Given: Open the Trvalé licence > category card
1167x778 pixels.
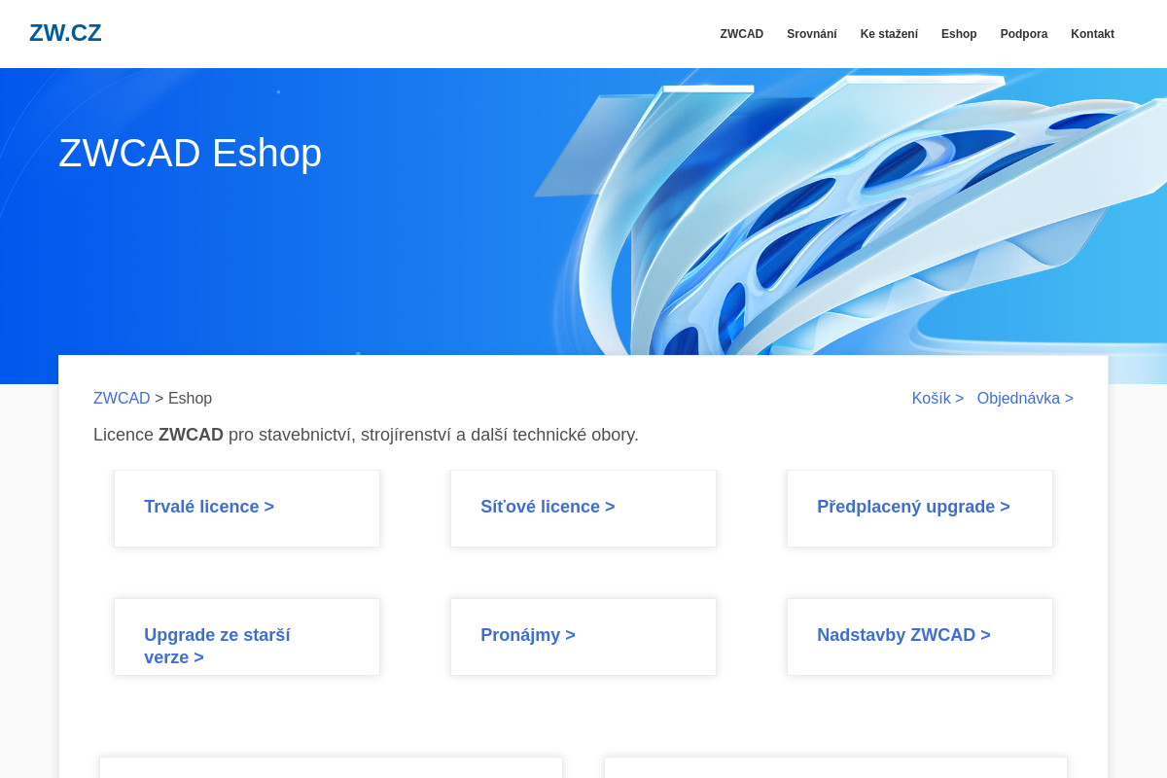Looking at the screenshot, I should tap(247, 509).
